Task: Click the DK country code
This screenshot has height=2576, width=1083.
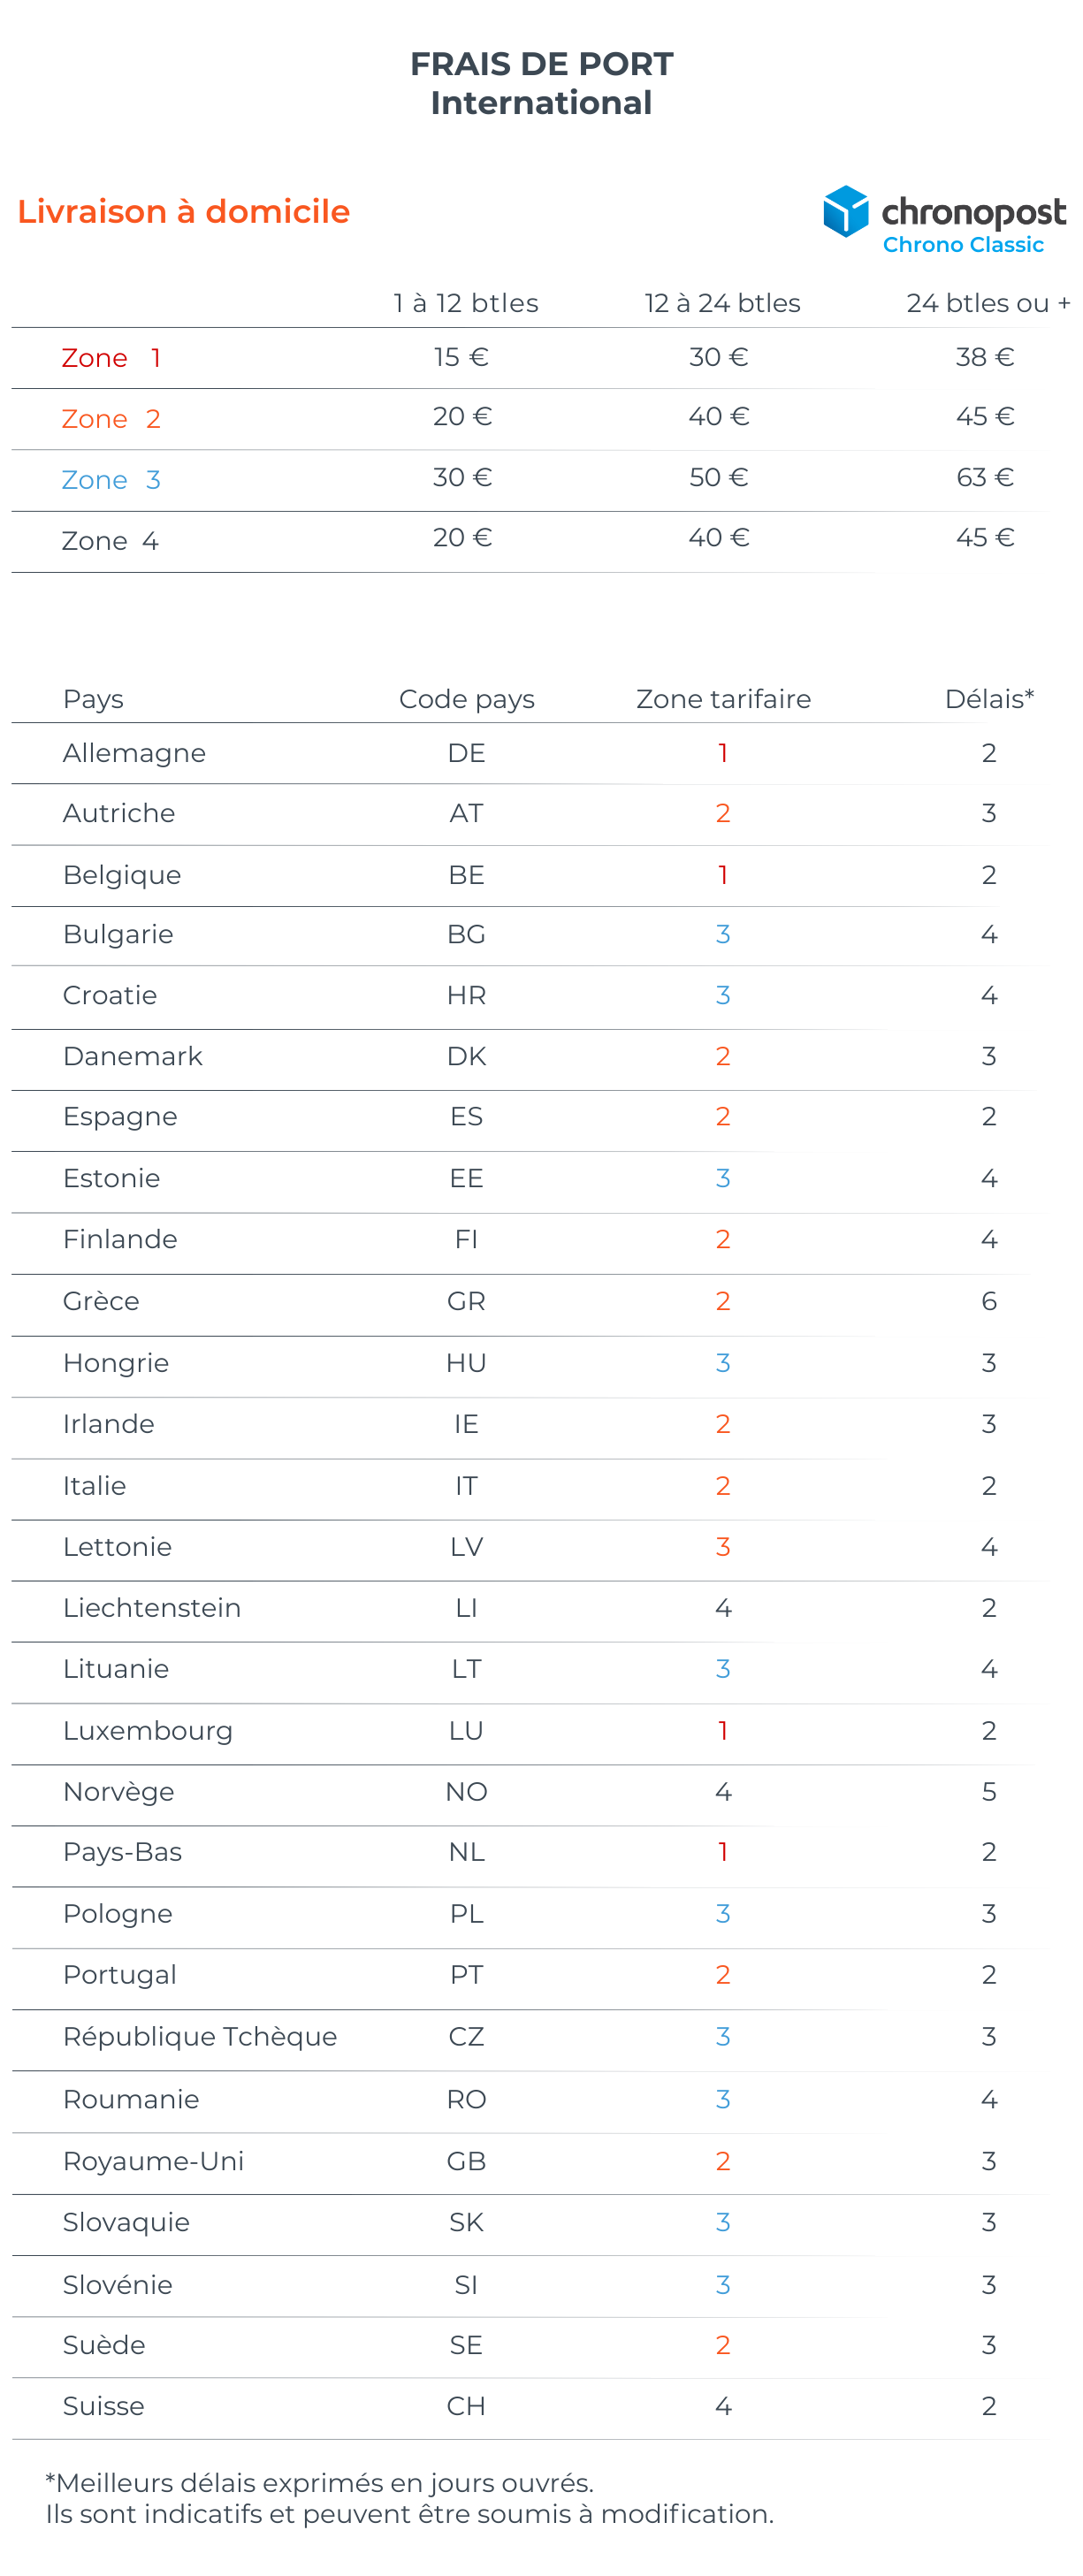Action: [466, 1057]
